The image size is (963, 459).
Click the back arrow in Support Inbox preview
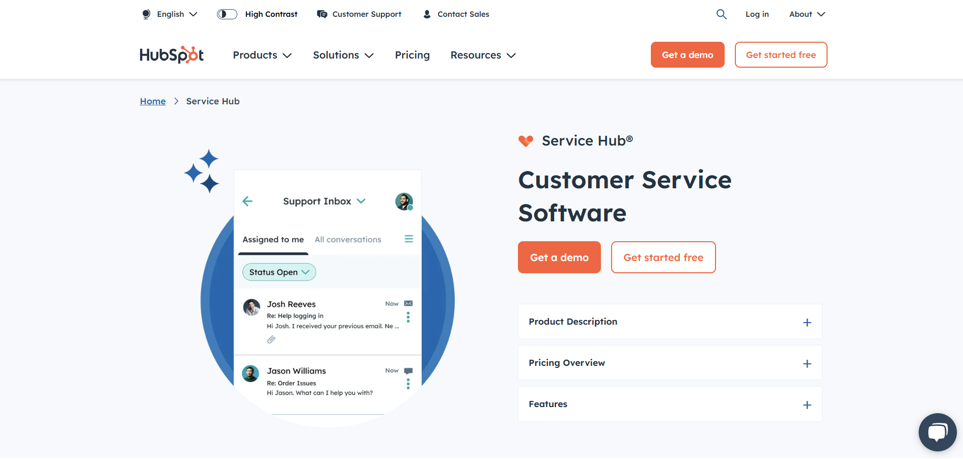(247, 201)
